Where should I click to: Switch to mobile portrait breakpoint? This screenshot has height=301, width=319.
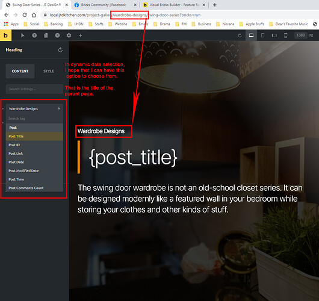coord(286,36)
